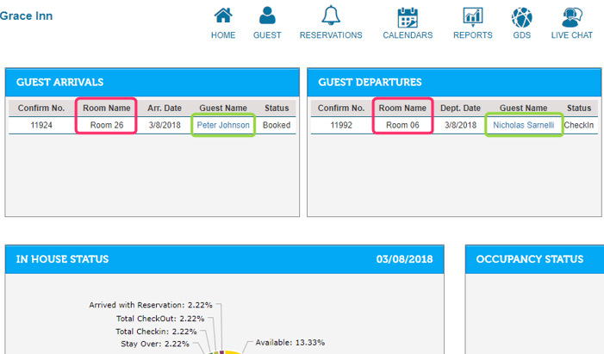Click the 03/08/2018 date in In House Status
The width and height of the screenshot is (604, 354).
coord(404,259)
